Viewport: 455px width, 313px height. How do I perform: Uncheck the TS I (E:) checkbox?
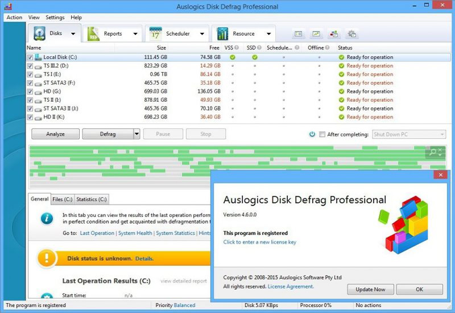pos(30,74)
